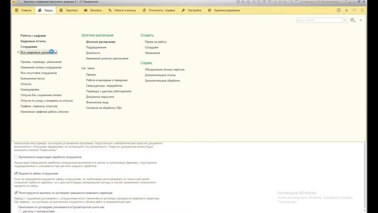Open Работа с кадрами link
The image size is (378, 213).
33,35
